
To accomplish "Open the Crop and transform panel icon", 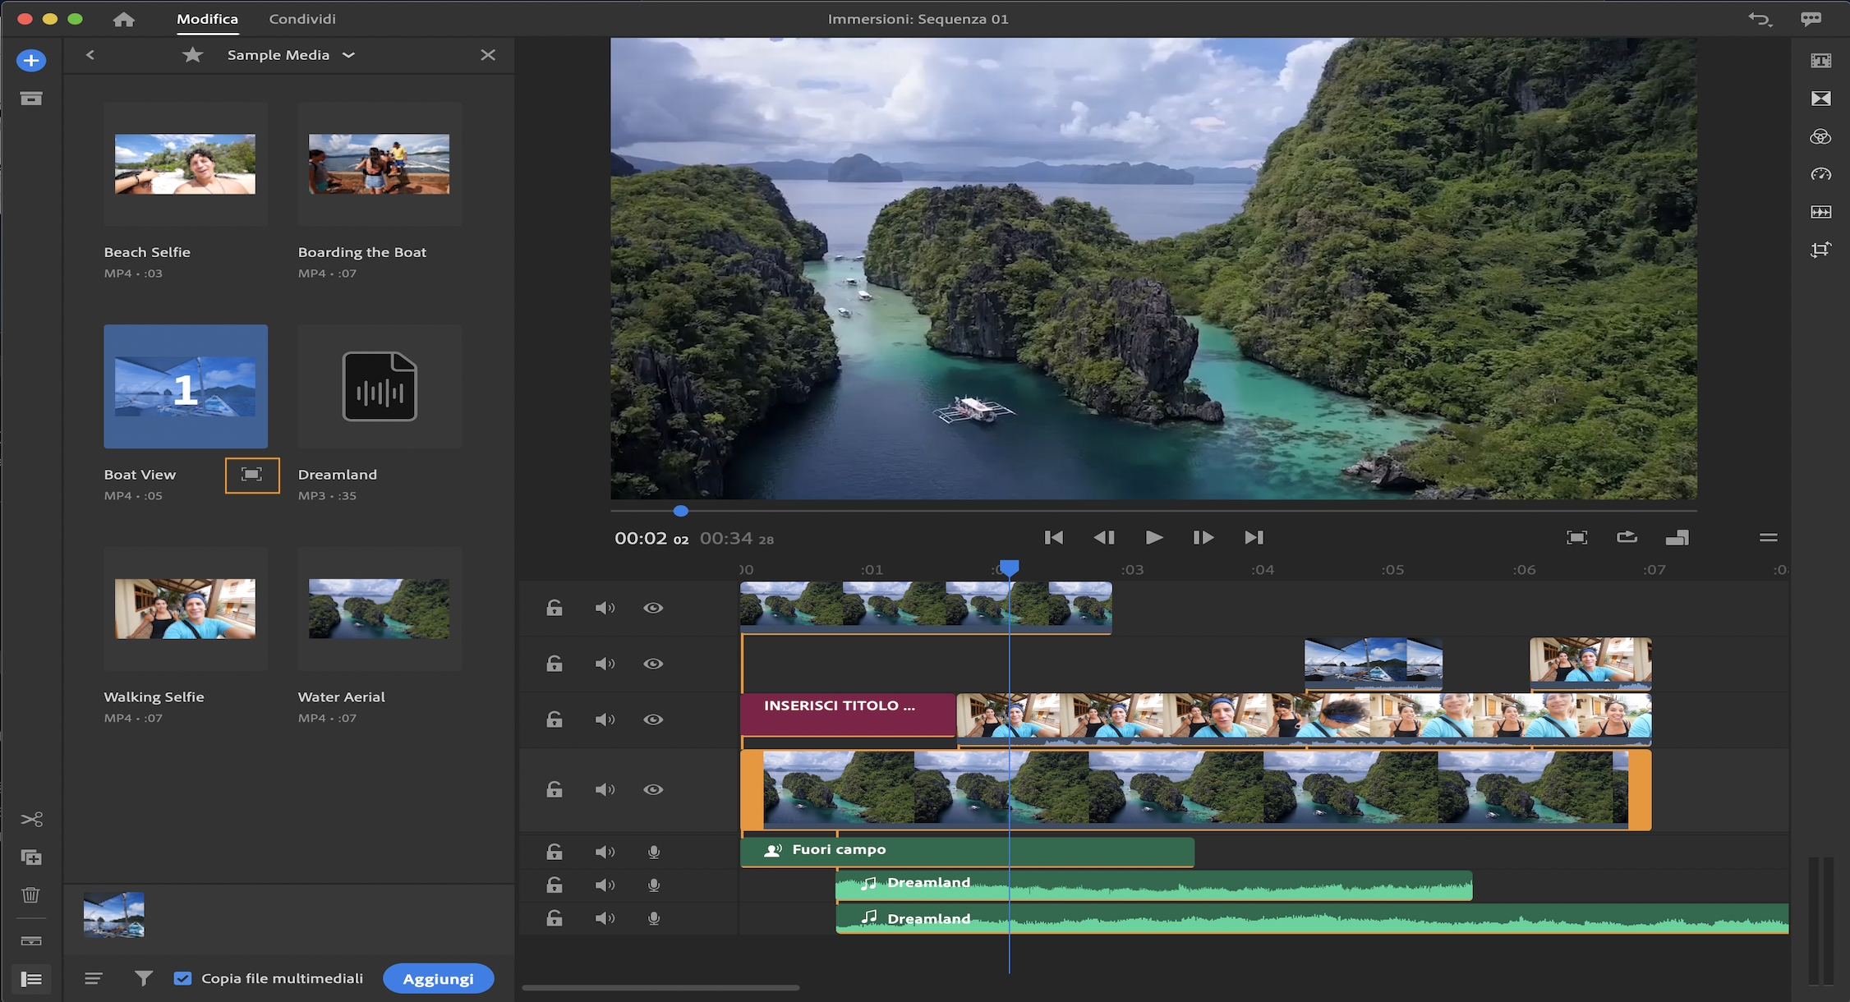I will pos(1820,250).
